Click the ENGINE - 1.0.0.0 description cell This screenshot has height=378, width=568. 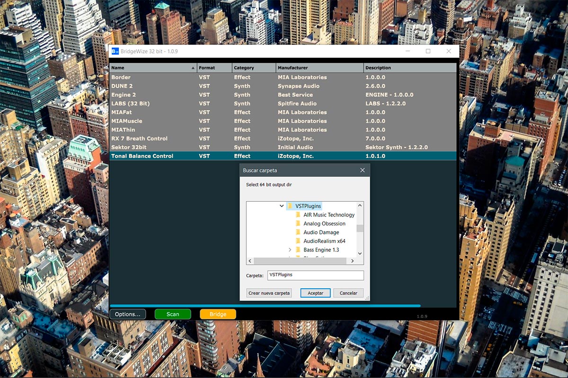(390, 95)
